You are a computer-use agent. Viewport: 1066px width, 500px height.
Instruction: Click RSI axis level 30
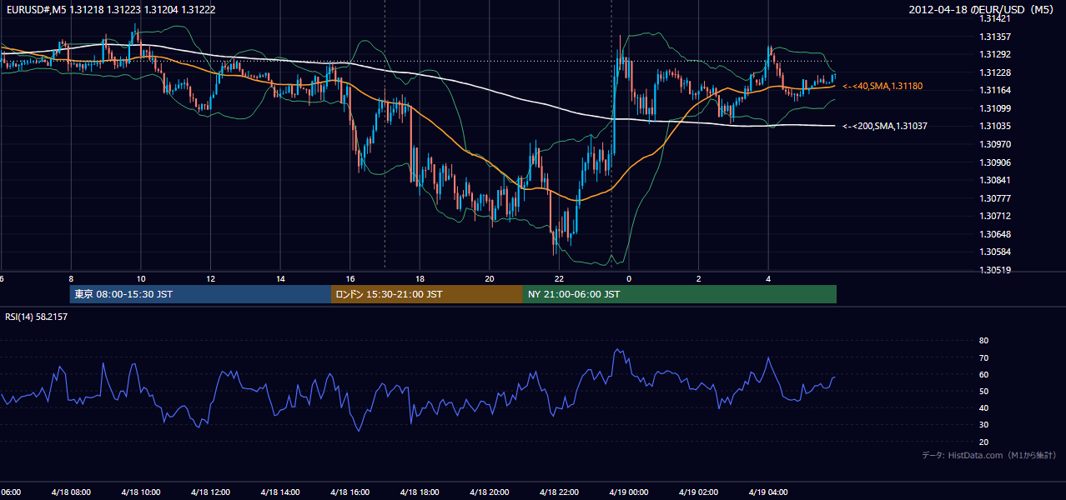click(983, 425)
